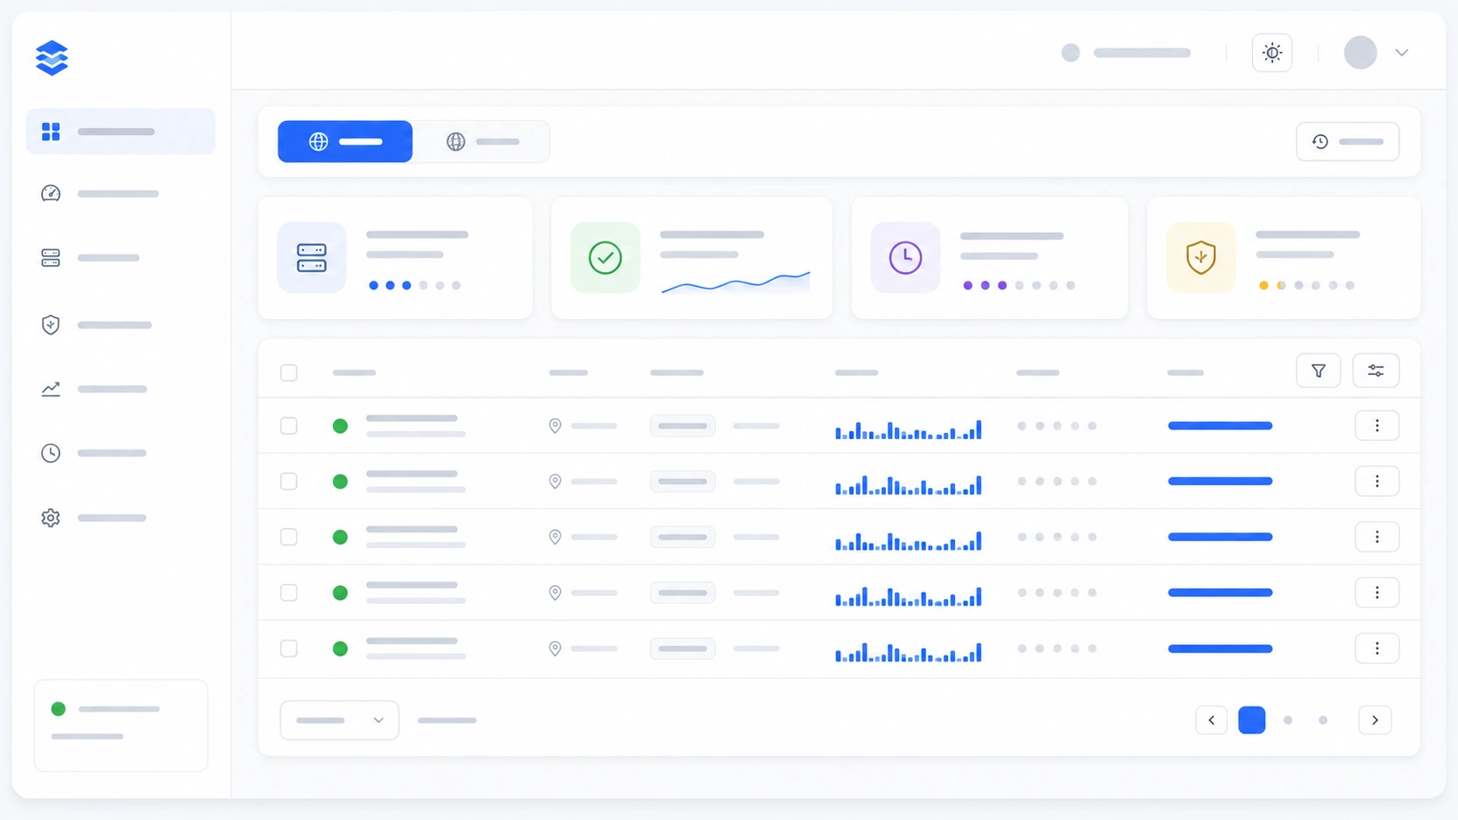
Task: Tick the checkbox of the first table row
Action: point(289,426)
